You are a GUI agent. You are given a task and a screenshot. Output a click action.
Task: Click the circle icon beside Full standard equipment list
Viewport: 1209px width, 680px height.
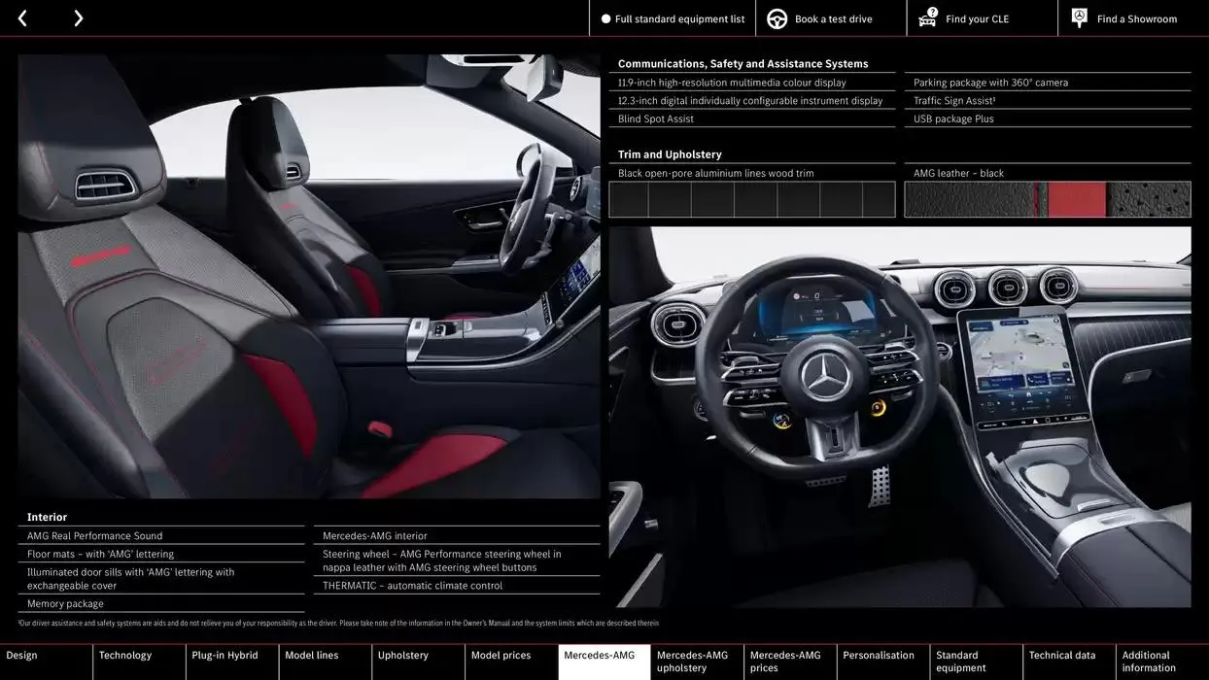pyautogui.click(x=604, y=17)
